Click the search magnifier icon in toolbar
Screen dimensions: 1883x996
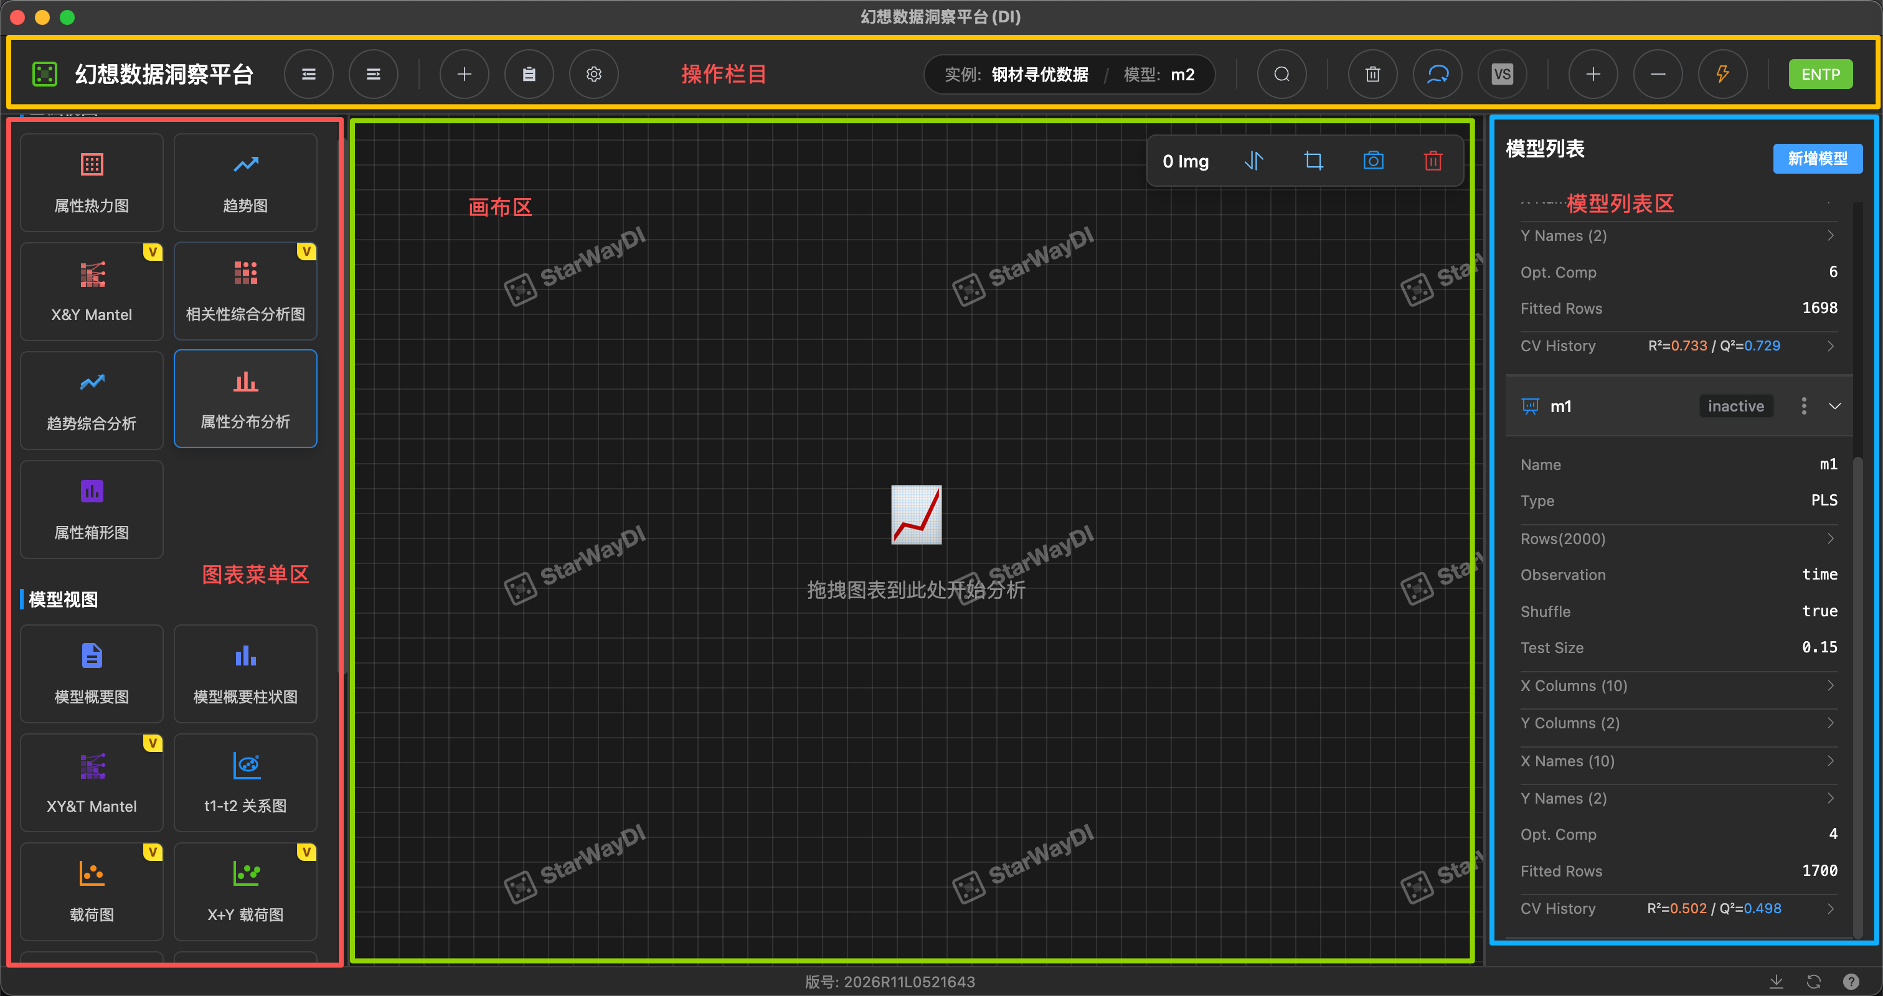tap(1281, 74)
